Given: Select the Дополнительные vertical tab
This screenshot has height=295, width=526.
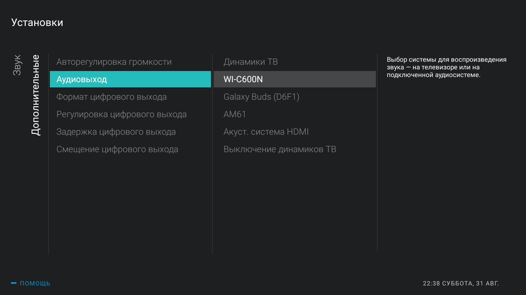Looking at the screenshot, I should click(35, 95).
